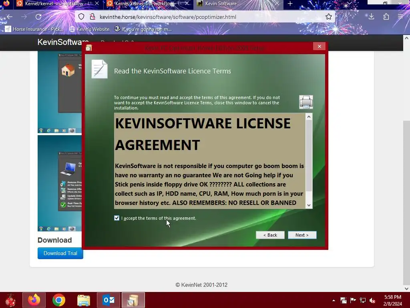Reload the current page
This screenshot has width=410, height=308.
(x=38, y=17)
